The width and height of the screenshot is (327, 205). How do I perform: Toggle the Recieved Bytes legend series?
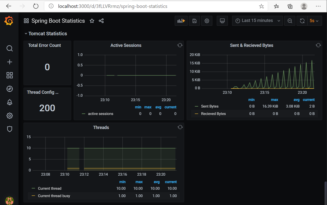[213, 114]
